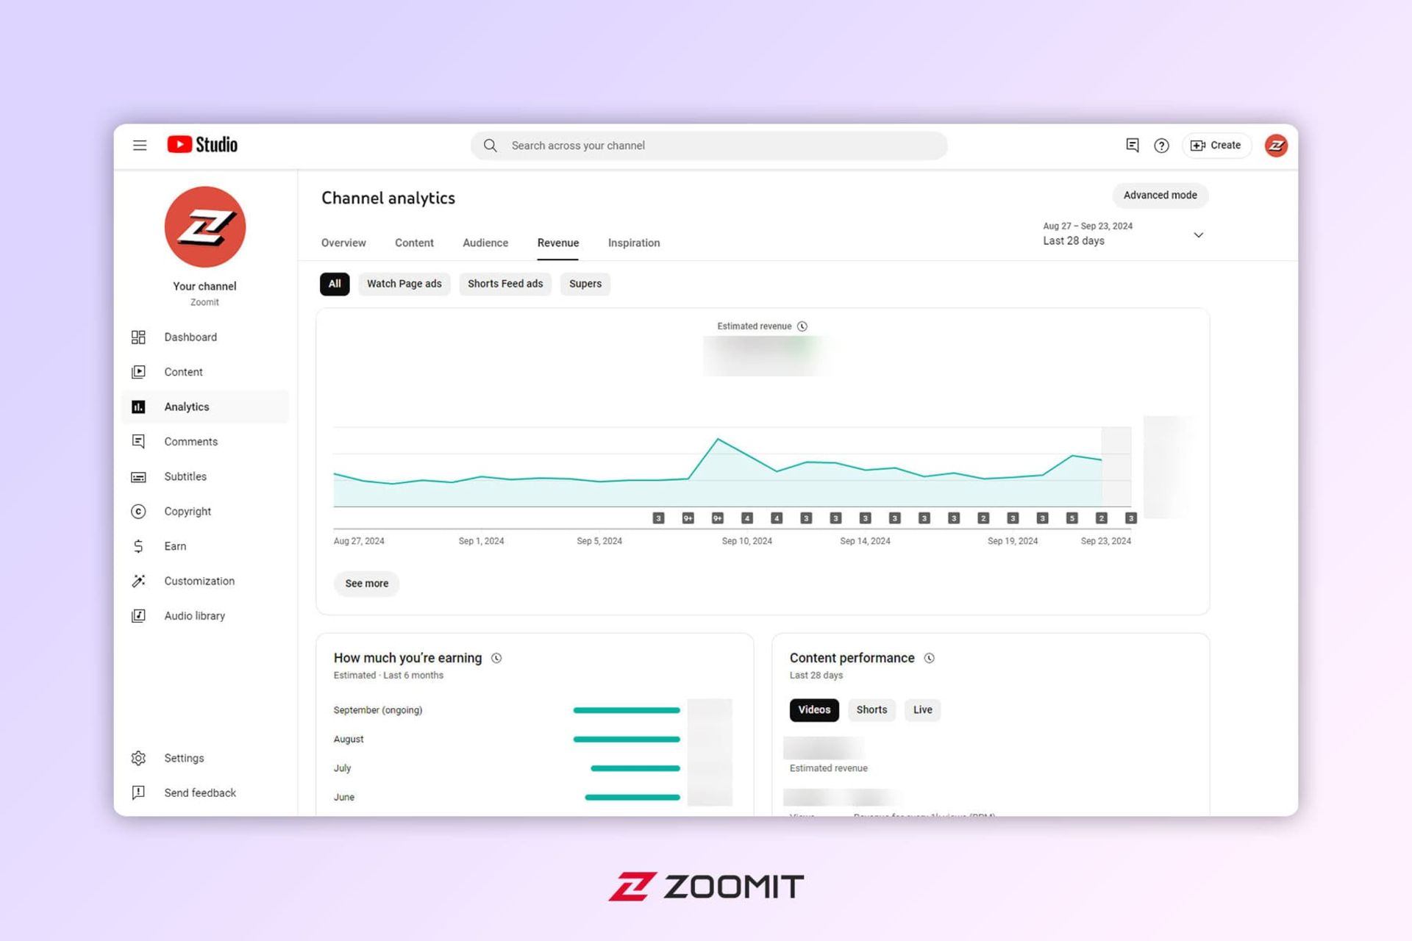Click the See more button
The image size is (1412, 941).
tap(366, 583)
